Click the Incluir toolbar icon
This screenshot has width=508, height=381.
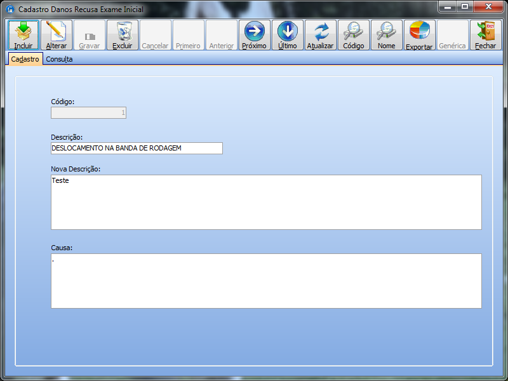pyautogui.click(x=23, y=32)
